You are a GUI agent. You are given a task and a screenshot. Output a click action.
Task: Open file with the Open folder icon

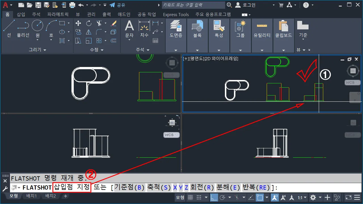(29, 5)
